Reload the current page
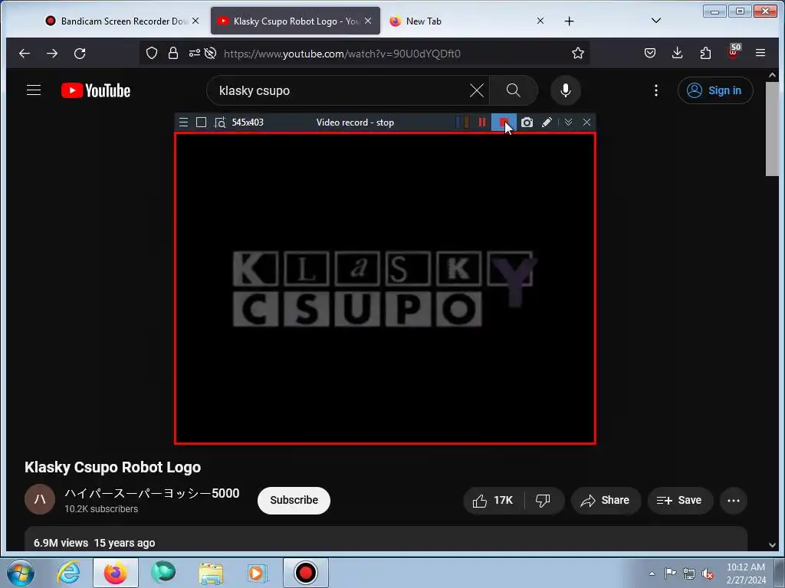Image resolution: width=785 pixels, height=588 pixels. 80,54
